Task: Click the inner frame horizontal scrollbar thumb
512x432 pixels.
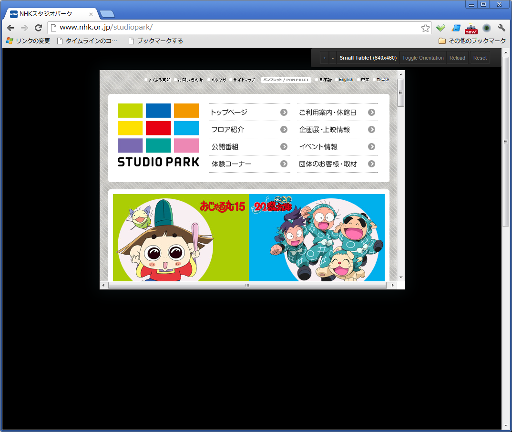Action: pos(247,286)
